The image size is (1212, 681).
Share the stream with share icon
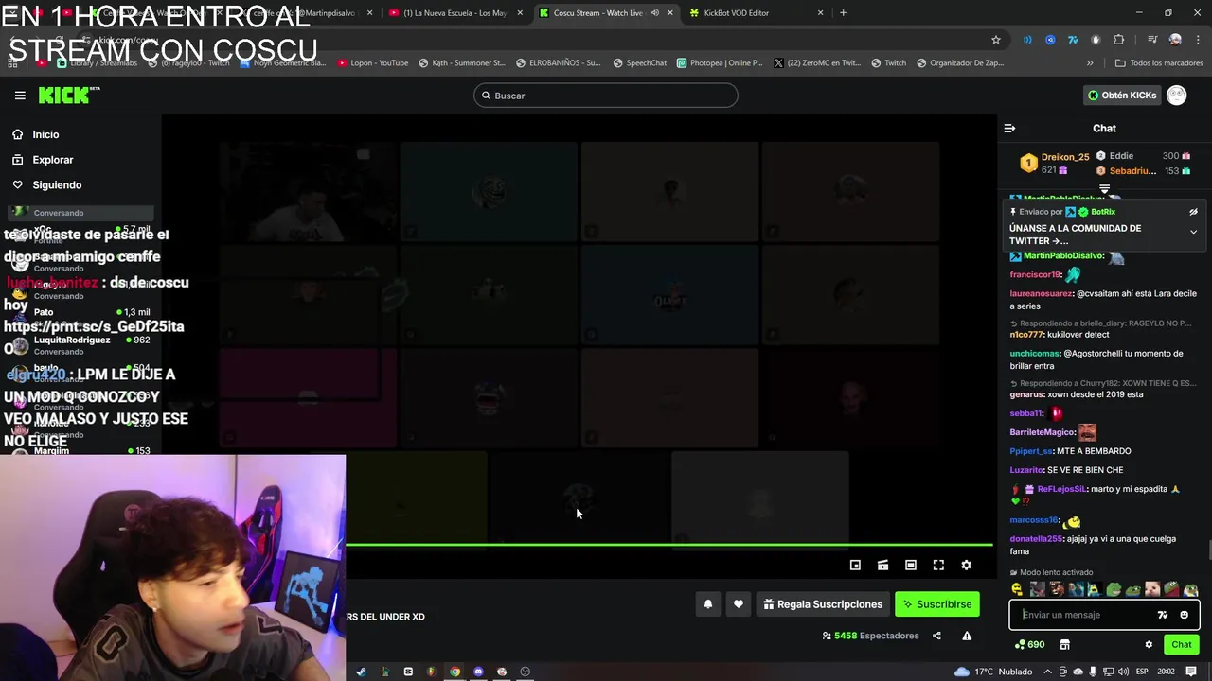tap(936, 636)
